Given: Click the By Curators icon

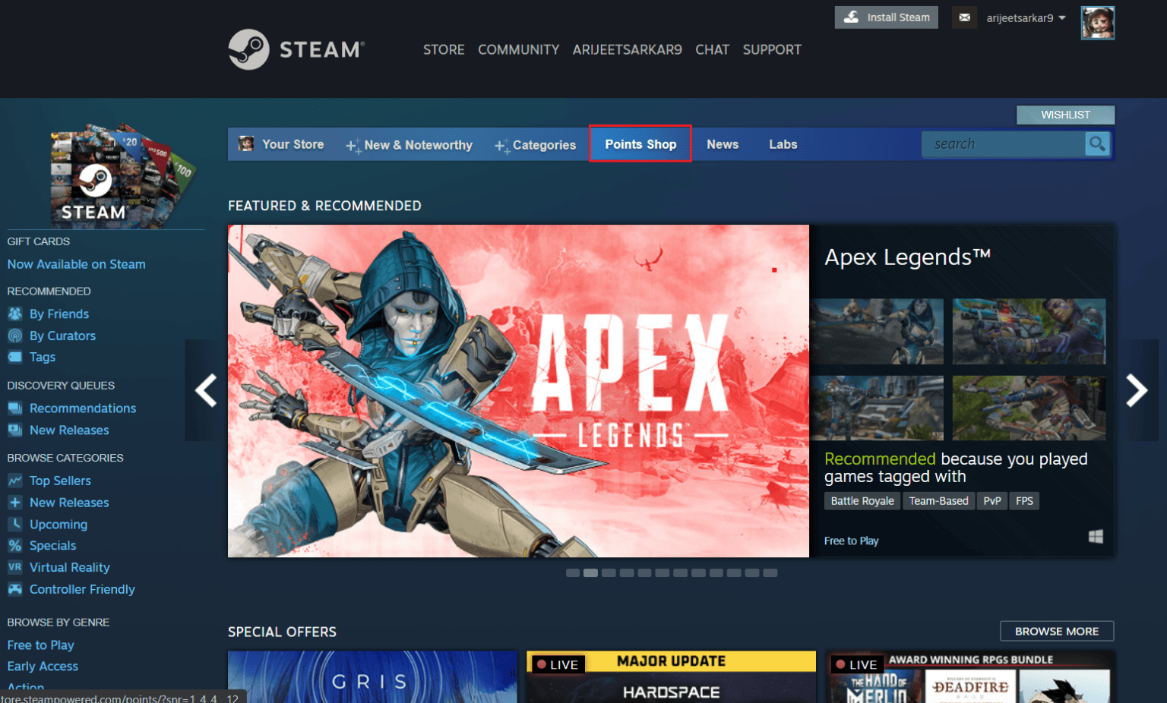Looking at the screenshot, I should (x=15, y=335).
